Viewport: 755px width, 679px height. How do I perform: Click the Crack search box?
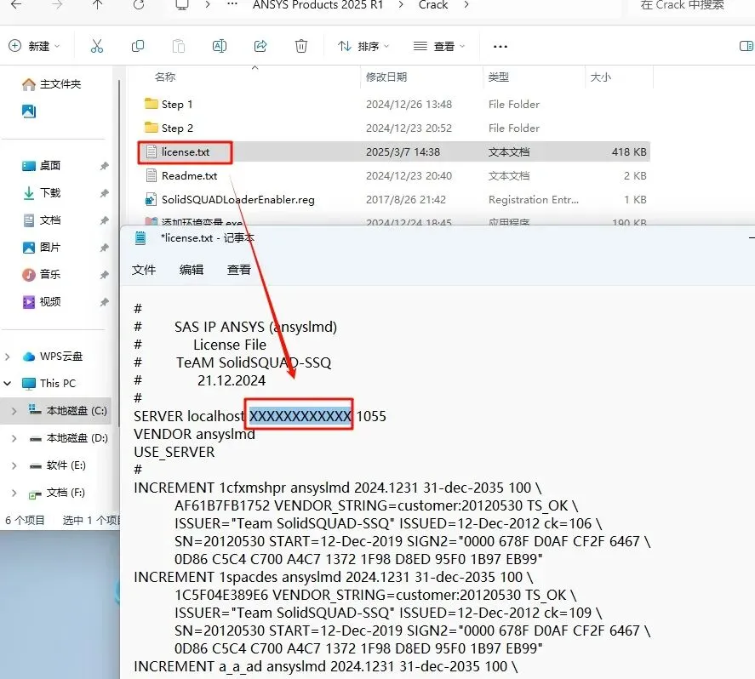(x=689, y=5)
